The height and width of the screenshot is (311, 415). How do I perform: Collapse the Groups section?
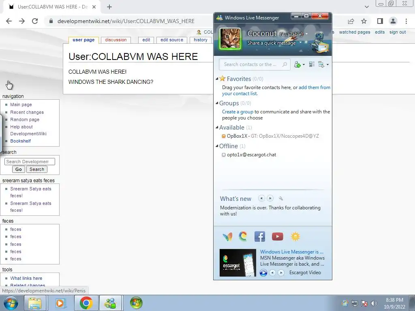pos(217,103)
